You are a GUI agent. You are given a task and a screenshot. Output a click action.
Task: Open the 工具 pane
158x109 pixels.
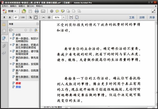click(x=132, y=17)
